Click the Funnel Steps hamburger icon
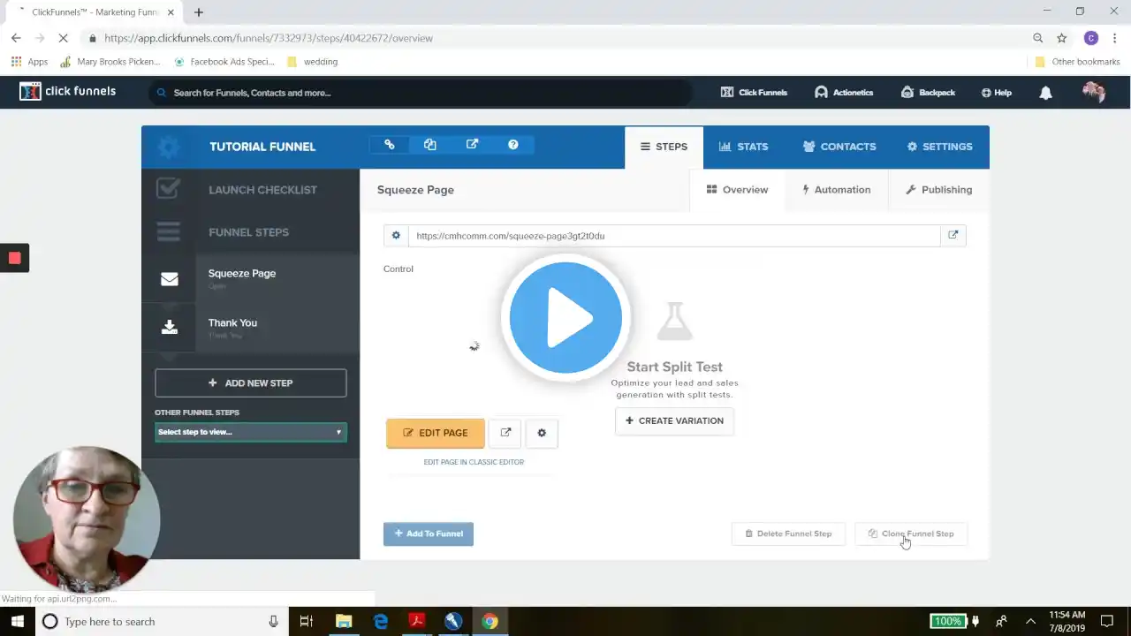 point(168,231)
